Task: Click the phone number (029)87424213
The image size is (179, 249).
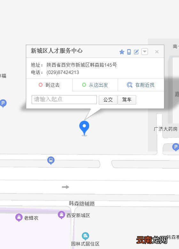Action: click(x=63, y=72)
